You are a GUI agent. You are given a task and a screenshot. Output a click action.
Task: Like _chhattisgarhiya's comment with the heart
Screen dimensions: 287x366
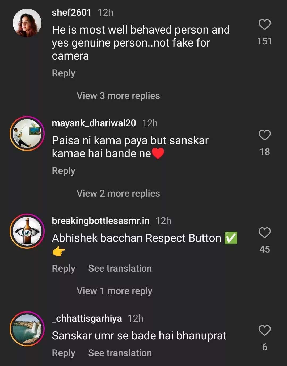[x=264, y=331]
